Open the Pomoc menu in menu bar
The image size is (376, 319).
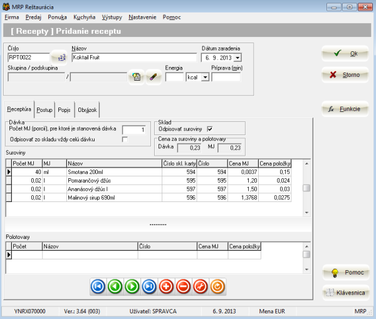click(172, 18)
